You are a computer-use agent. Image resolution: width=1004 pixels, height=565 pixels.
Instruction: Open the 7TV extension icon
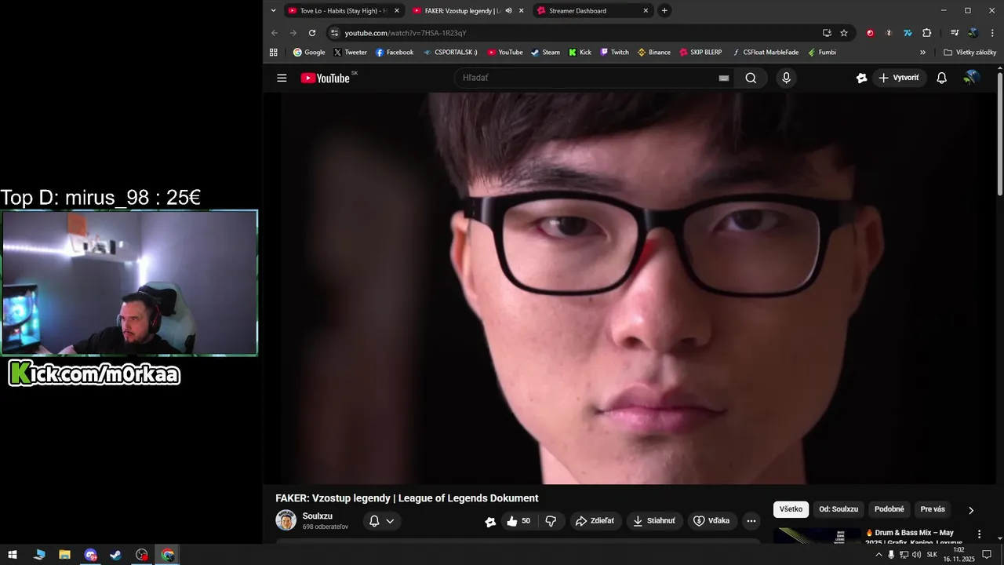(x=908, y=33)
